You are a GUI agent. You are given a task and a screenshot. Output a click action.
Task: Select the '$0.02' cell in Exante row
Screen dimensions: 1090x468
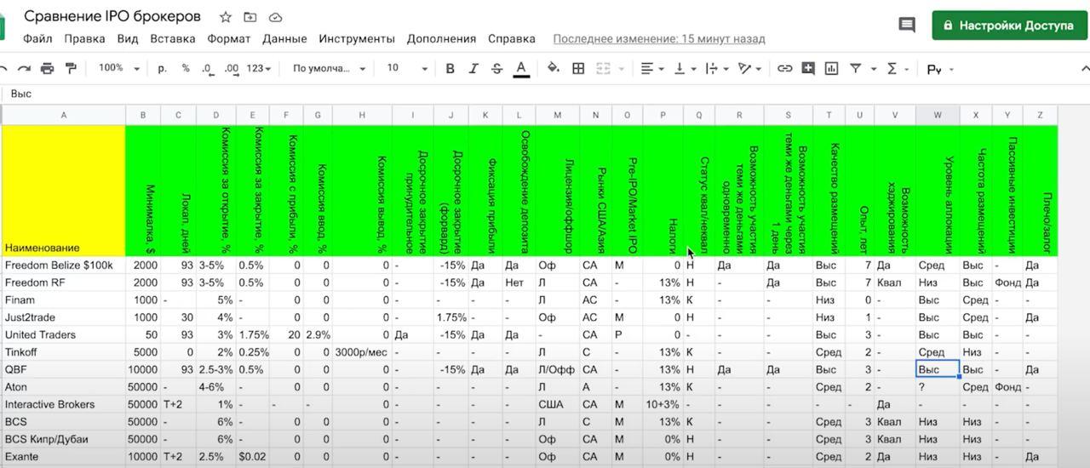coord(252,457)
